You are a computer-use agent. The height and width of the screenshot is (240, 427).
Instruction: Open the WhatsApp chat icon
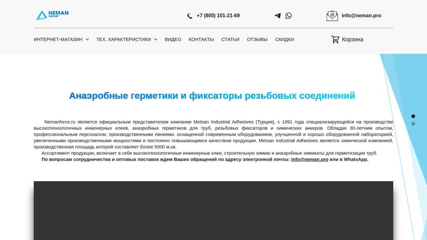(x=289, y=16)
